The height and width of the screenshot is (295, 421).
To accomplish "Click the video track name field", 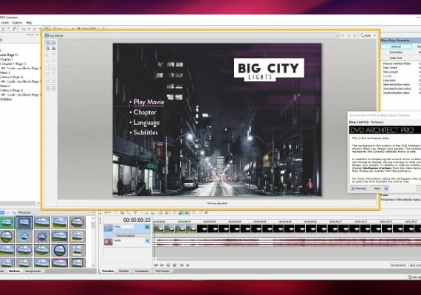I will 124,227.
